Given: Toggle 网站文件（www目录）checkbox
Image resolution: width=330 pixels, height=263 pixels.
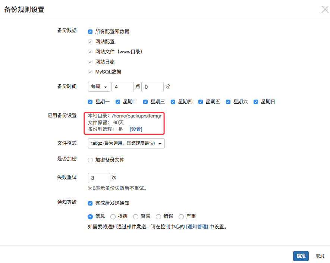Looking at the screenshot, I should 90,52.
